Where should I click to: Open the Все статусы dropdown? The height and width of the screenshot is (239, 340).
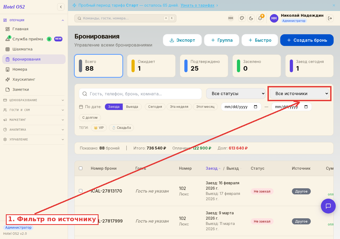tap(236, 93)
